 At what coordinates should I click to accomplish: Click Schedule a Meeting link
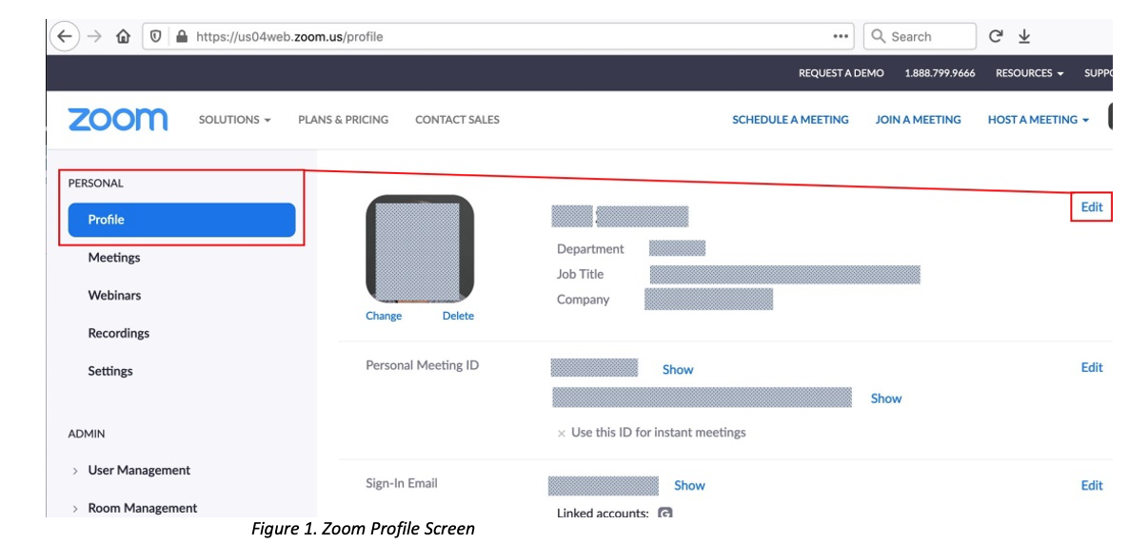790,120
